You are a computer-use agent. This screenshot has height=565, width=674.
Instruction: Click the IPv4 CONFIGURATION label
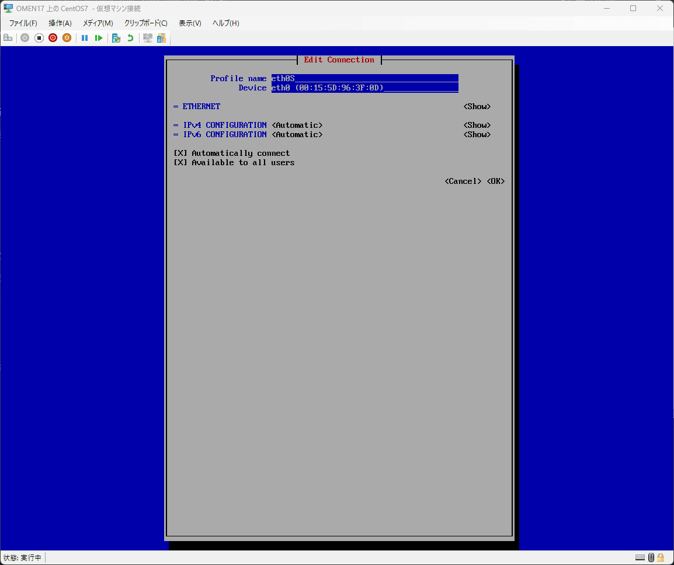click(x=225, y=125)
